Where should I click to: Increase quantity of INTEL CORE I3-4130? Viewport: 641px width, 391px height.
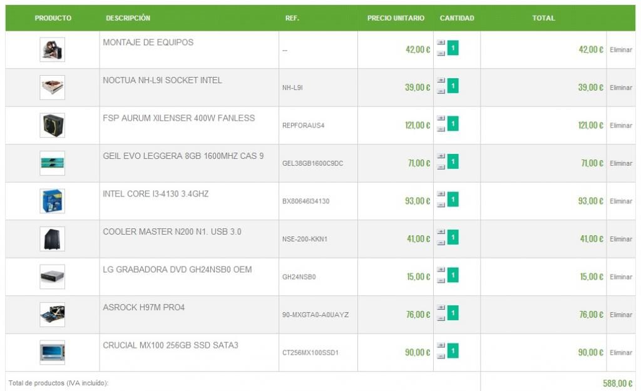441,194
